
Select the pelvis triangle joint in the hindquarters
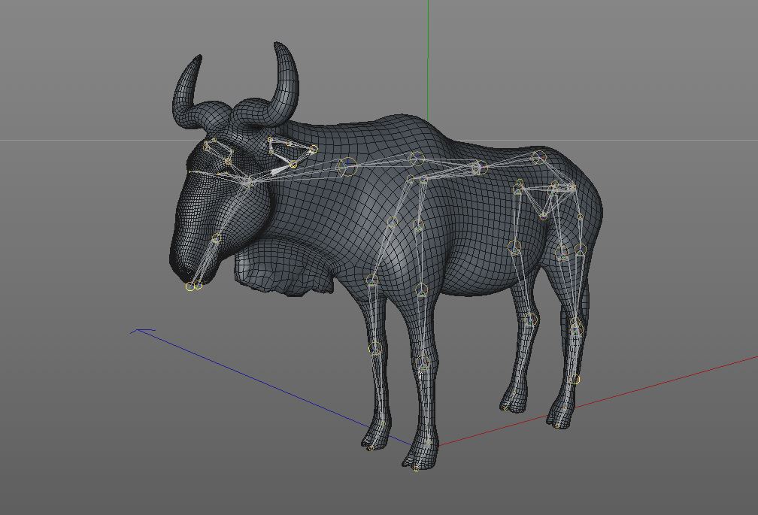pyautogui.click(x=544, y=216)
